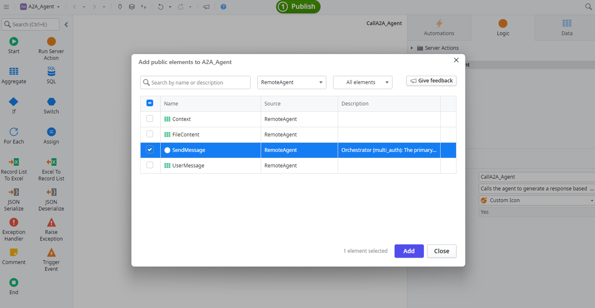
Task: Click the redo icon
Action: coord(180,7)
